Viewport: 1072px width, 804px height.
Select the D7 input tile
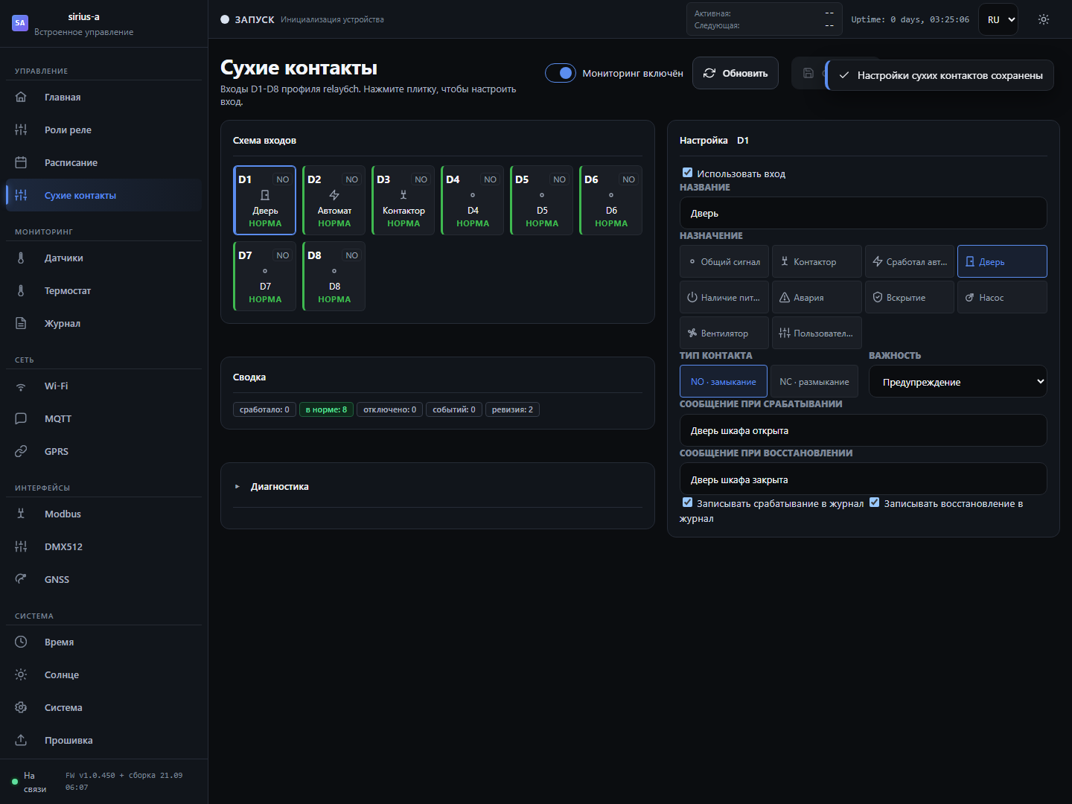pos(265,276)
